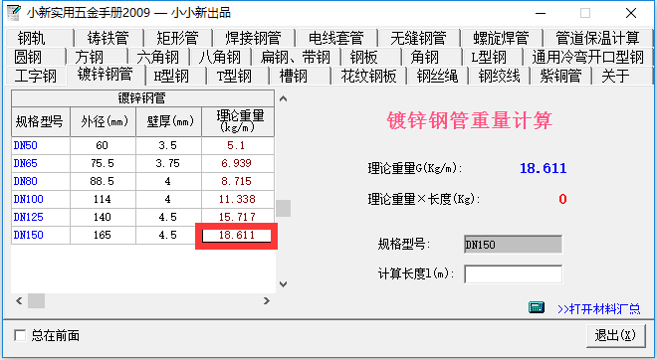Screen dimensions: 657x360
Task: Enable the 总在前面 checkbox
Action: click(x=20, y=335)
